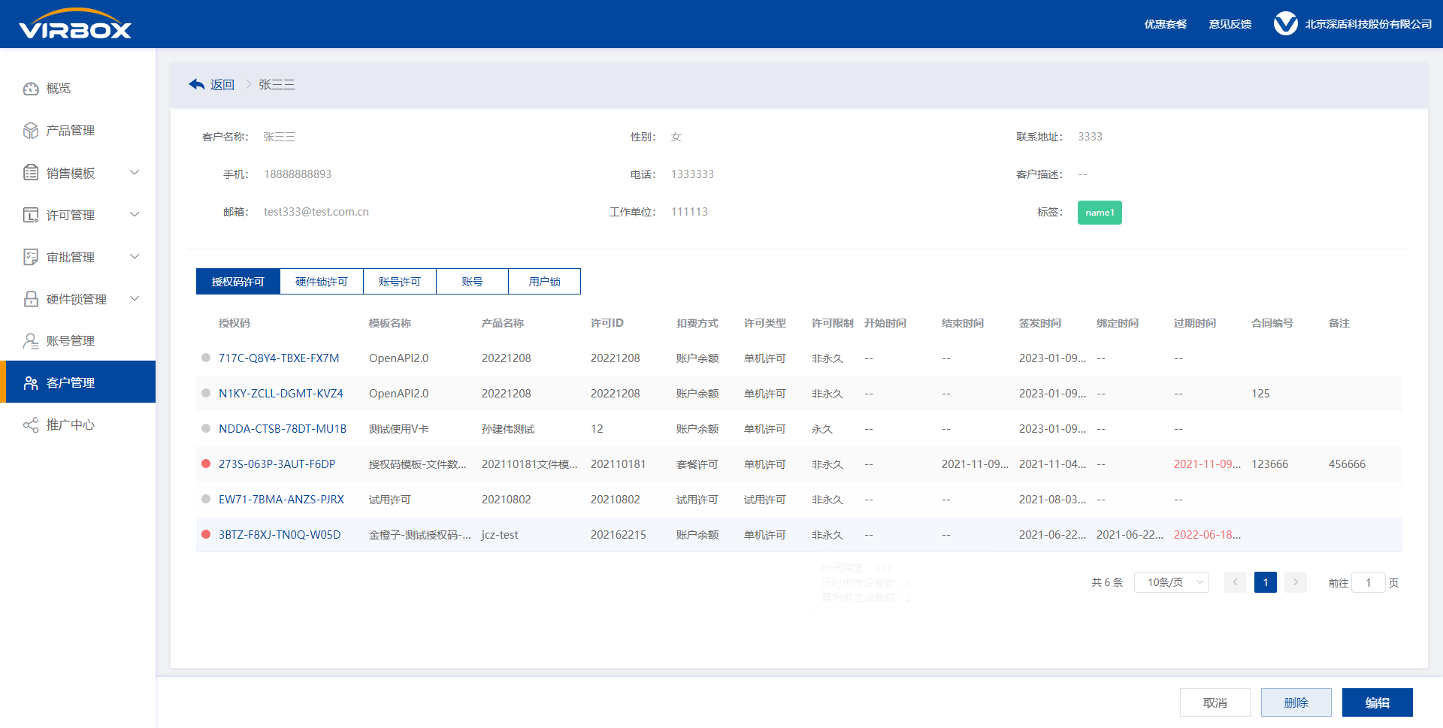Click red status dot of 3BTZ-F8XJ-TN0Q-W05D
This screenshot has width=1443, height=728.
click(x=206, y=535)
